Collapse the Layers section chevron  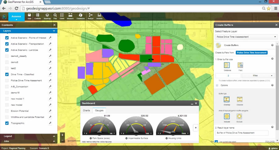click(x=54, y=31)
